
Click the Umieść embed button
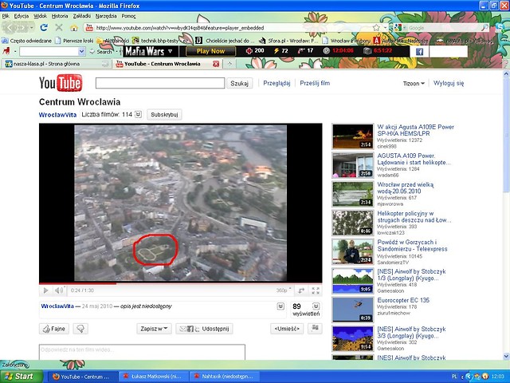pyautogui.click(x=287, y=329)
